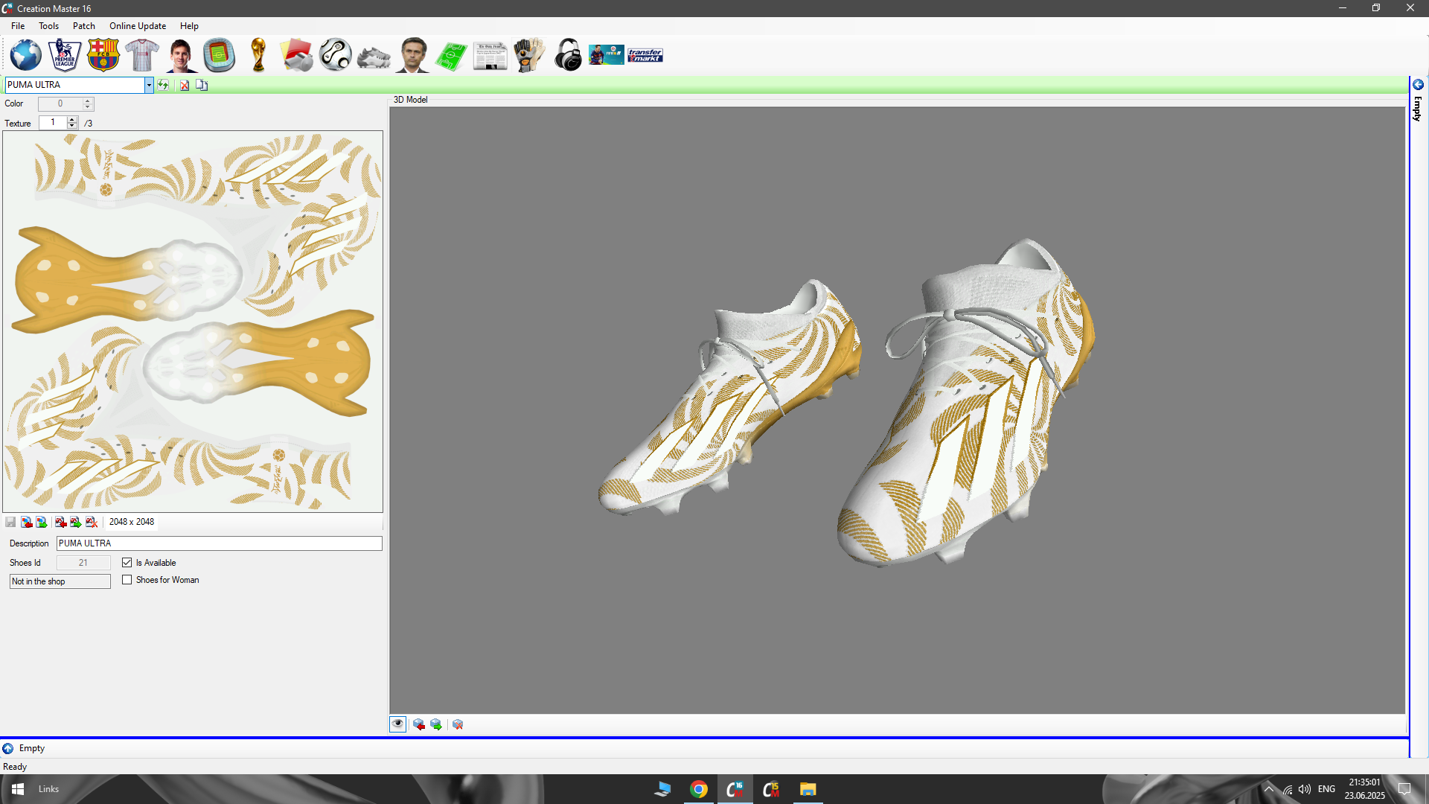This screenshot has width=1429, height=804.
Task: Export RX3 texture file with green arrow
Action: (76, 522)
